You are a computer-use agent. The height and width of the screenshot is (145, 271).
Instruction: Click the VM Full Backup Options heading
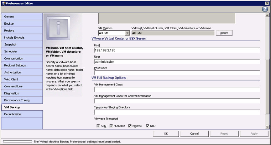pos(109,78)
